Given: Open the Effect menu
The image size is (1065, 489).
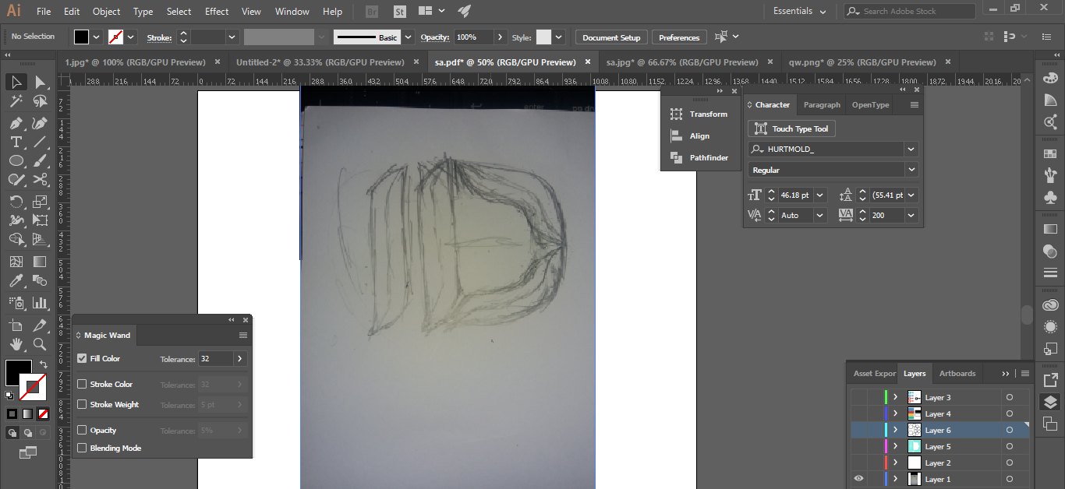Looking at the screenshot, I should point(217,12).
